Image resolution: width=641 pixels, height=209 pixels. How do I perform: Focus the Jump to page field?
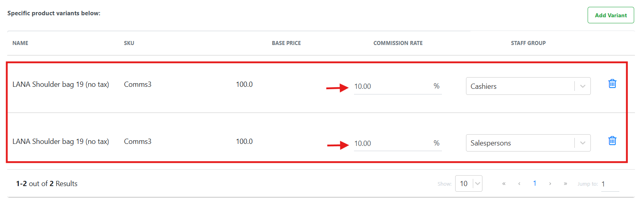610,184
